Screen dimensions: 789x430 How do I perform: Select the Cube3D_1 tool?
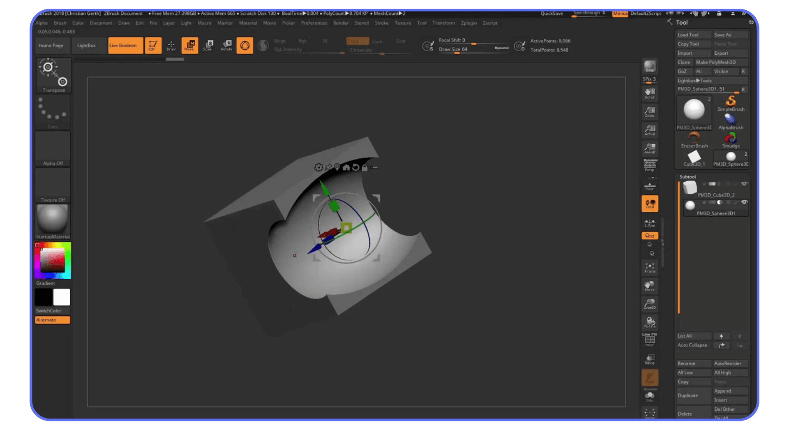point(694,158)
